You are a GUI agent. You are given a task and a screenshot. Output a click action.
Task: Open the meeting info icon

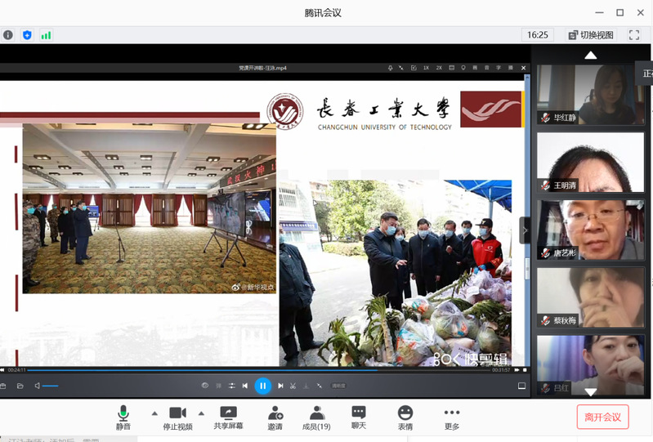[x=8, y=35]
